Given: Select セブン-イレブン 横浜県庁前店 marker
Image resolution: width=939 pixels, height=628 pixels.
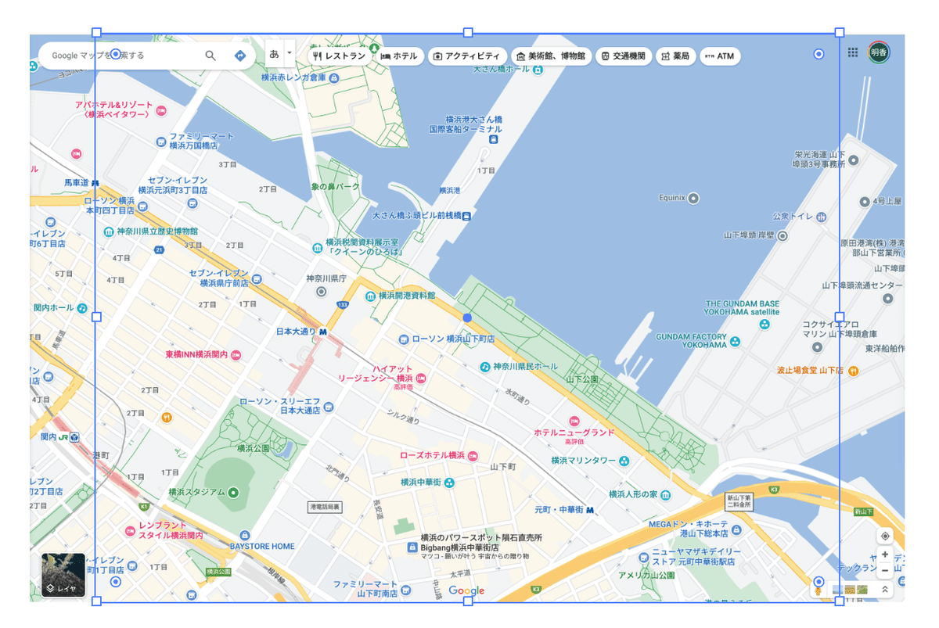Looking at the screenshot, I should [257, 278].
